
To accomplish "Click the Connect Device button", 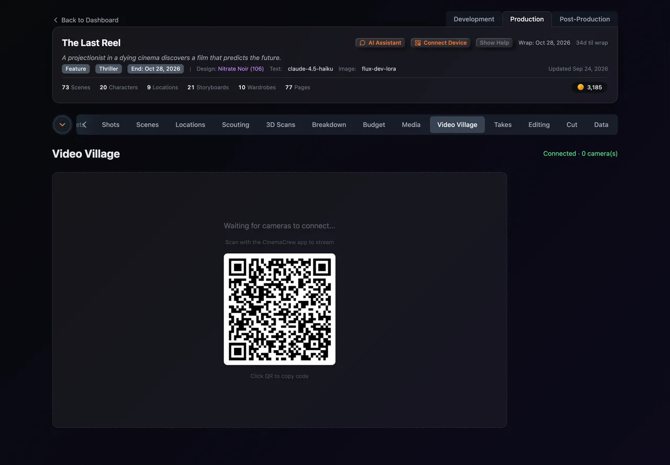I will tap(441, 43).
